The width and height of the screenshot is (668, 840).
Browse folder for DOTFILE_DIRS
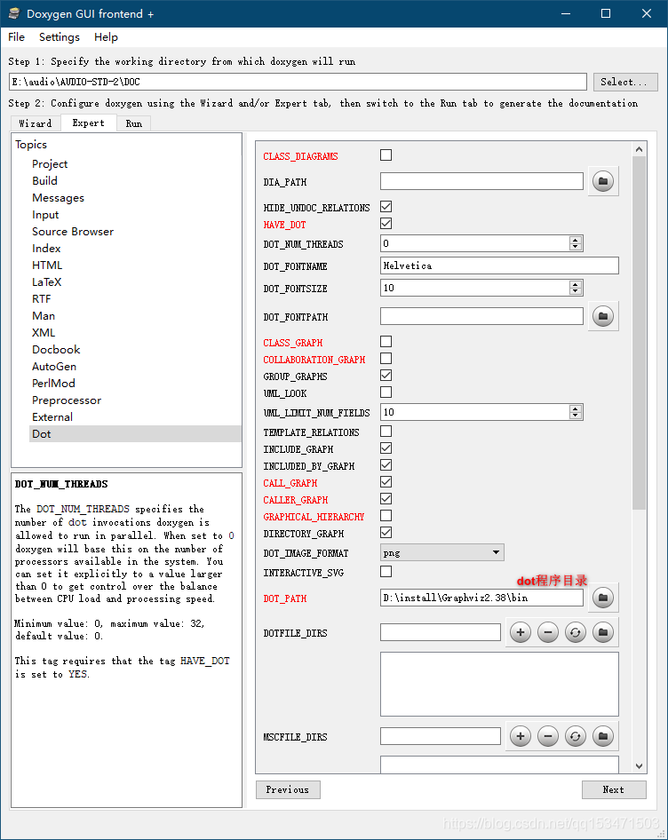pos(603,632)
